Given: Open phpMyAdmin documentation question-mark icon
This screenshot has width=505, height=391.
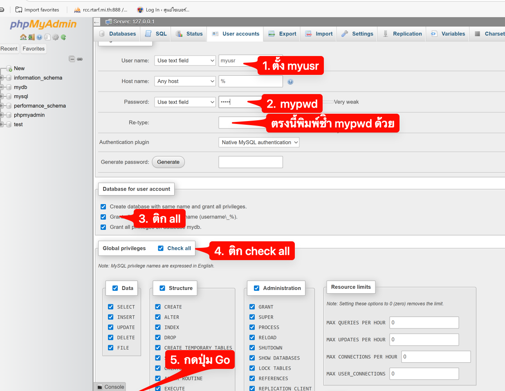Looking at the screenshot, I should [39, 37].
